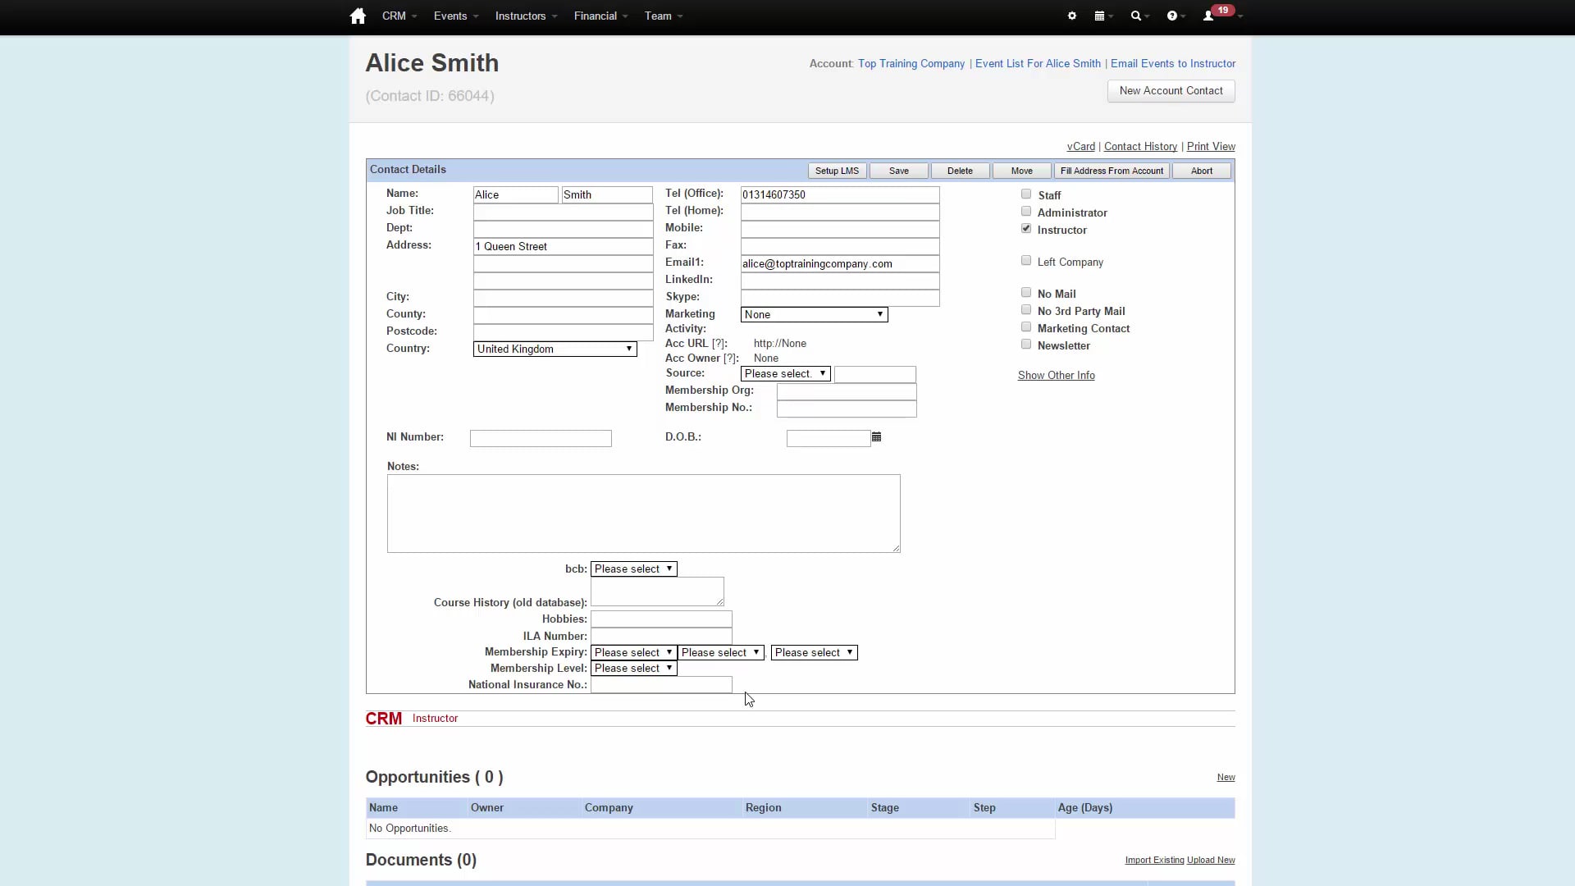Open the Marketing Activity dropdown

coord(815,314)
